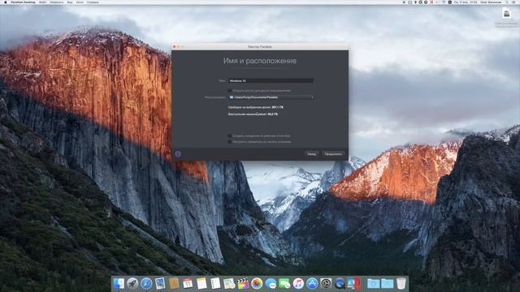Click the Продолжить button
520x292 pixels.
[x=333, y=154]
